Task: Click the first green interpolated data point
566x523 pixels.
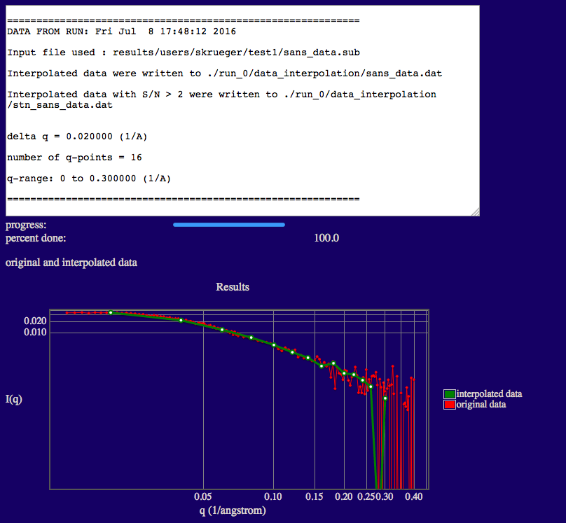Action: [x=111, y=313]
